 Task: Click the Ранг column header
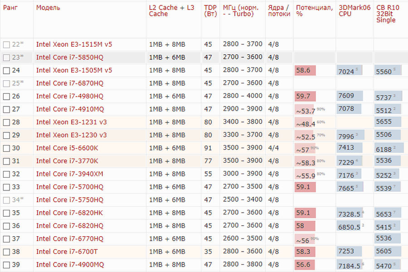(10, 8)
